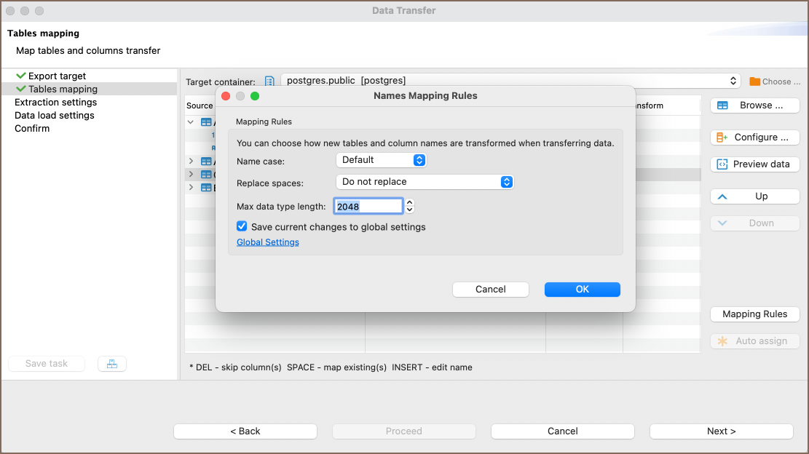The width and height of the screenshot is (809, 454).
Task: Open the Replace spaces dropdown
Action: (425, 182)
